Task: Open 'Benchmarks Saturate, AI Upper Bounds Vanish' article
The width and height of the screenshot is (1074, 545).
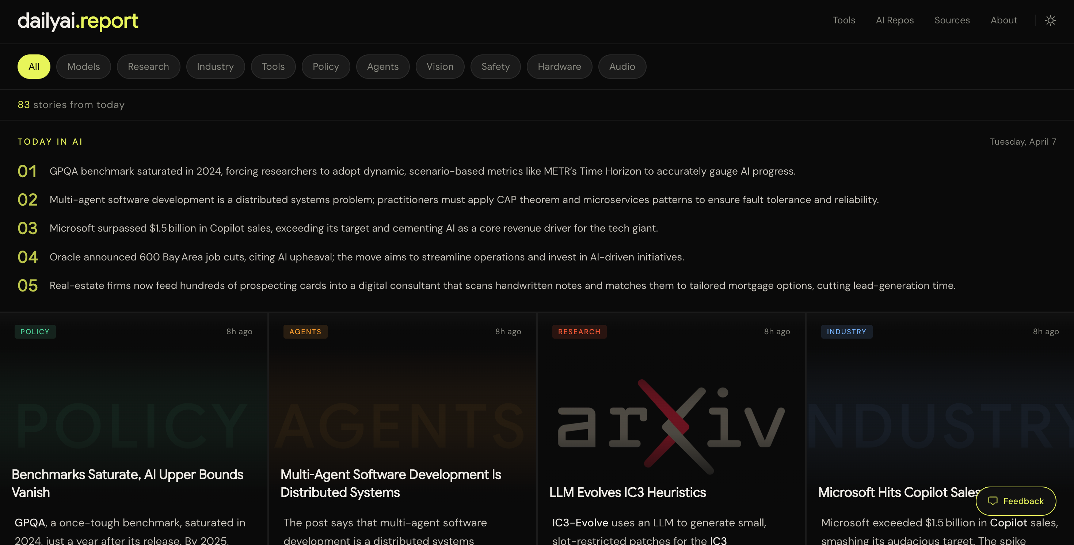Action: (127, 483)
